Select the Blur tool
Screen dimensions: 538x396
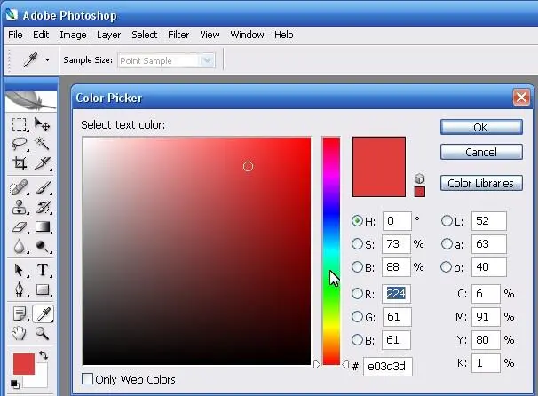click(20, 246)
